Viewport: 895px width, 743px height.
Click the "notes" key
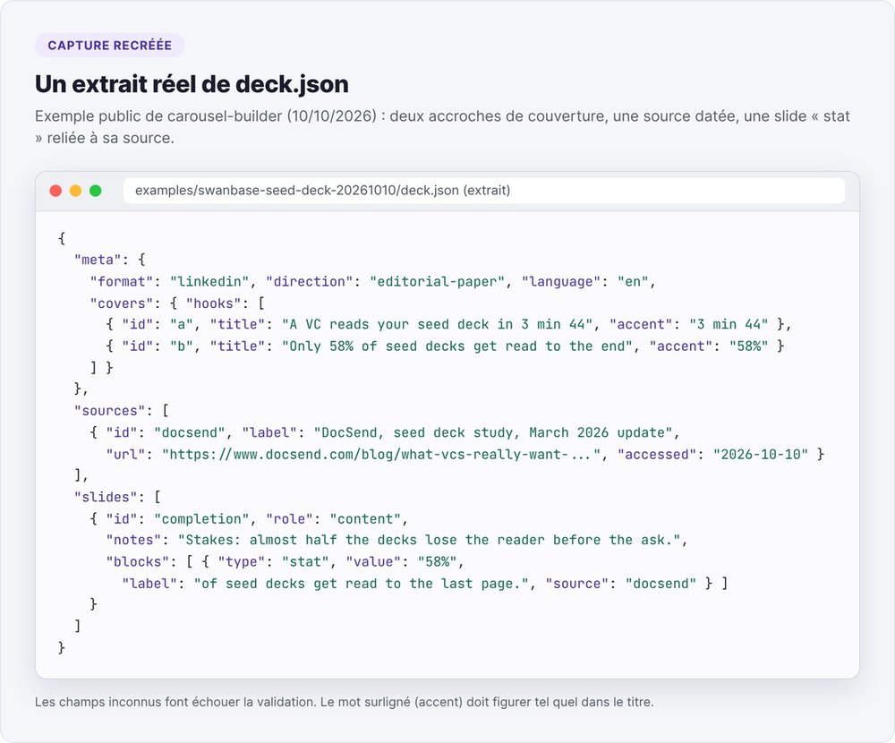tap(133, 541)
